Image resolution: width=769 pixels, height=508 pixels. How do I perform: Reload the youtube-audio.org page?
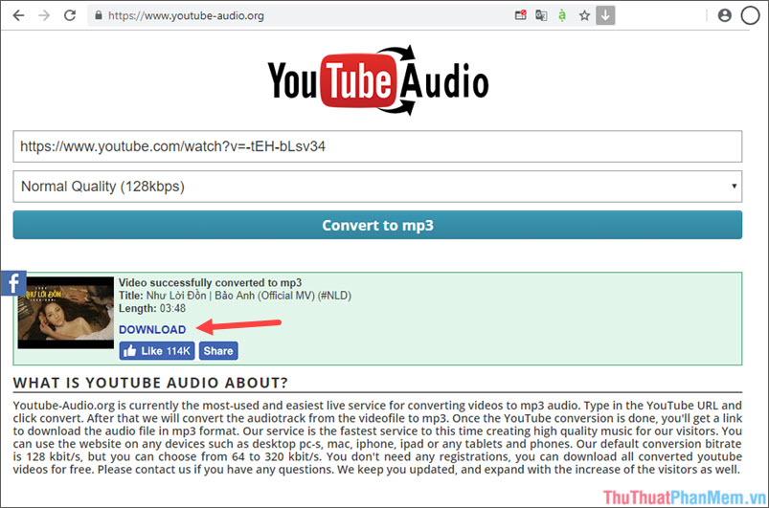point(70,15)
